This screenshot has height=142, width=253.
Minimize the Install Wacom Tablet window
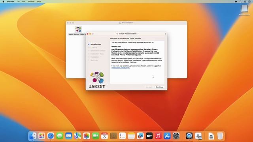click(x=90, y=34)
